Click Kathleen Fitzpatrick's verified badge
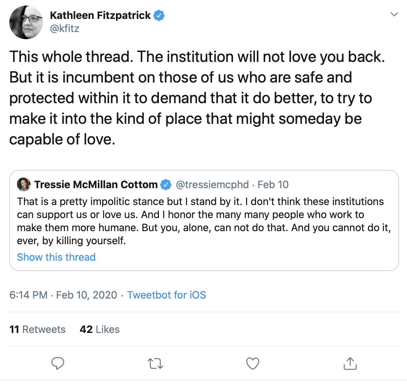The image size is (407, 388). (159, 15)
